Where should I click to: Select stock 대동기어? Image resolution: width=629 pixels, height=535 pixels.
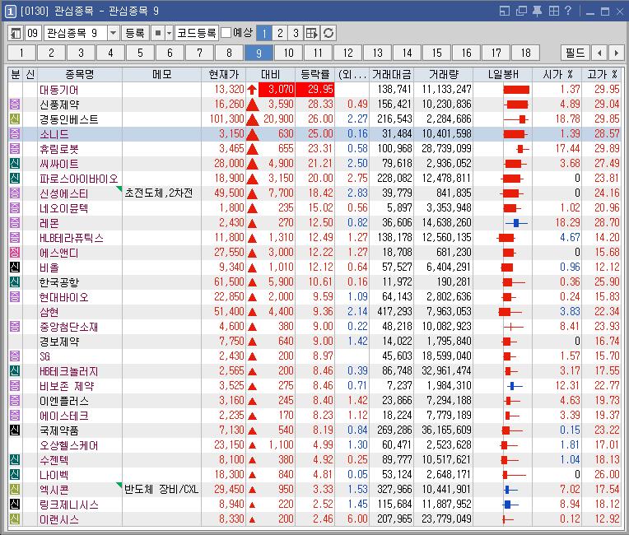[x=59, y=90]
